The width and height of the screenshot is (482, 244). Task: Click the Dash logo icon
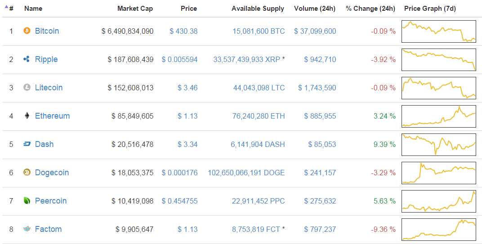27,144
